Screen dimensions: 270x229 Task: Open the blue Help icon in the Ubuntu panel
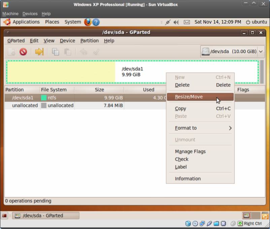(x=96, y=22)
